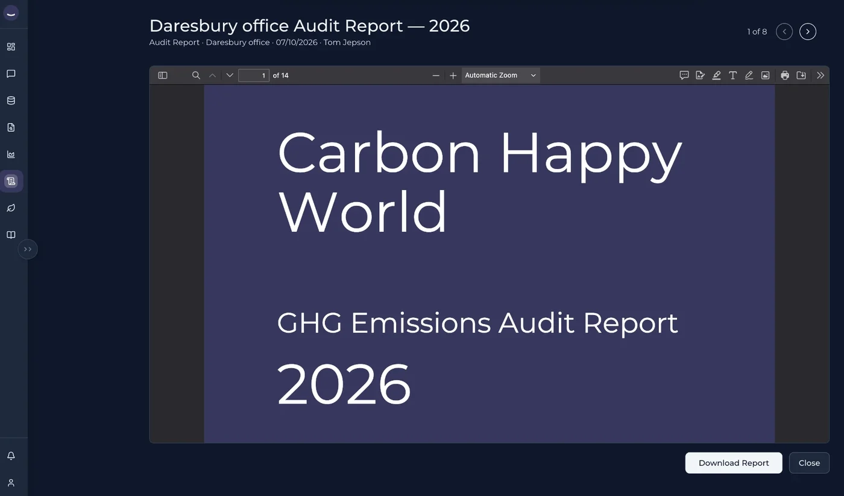Zoom in the PDF document

point(453,75)
